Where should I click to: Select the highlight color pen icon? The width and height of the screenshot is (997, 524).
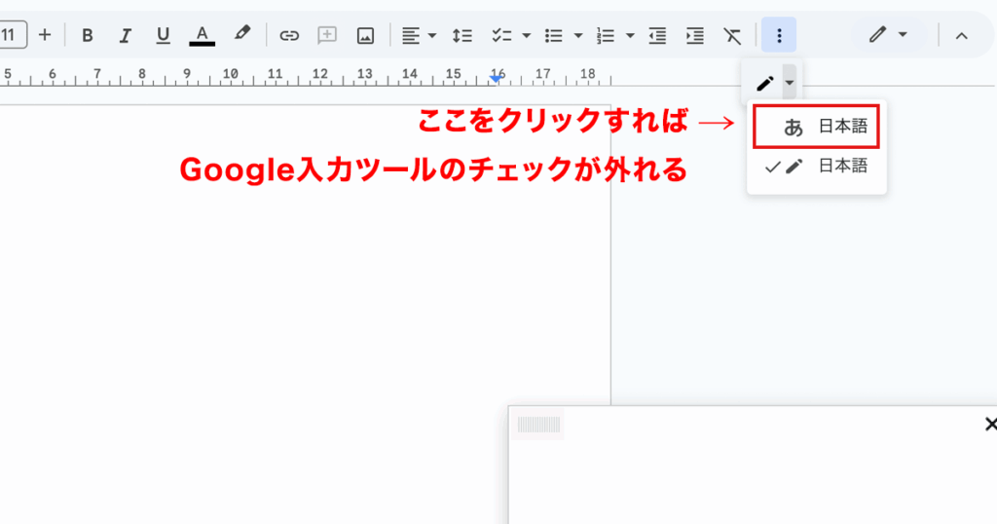click(242, 35)
